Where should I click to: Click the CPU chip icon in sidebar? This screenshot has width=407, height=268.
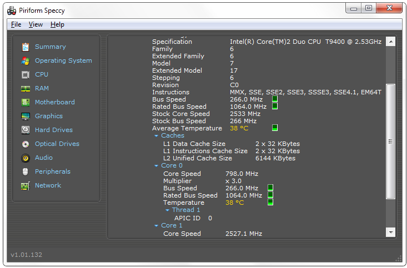click(x=26, y=75)
